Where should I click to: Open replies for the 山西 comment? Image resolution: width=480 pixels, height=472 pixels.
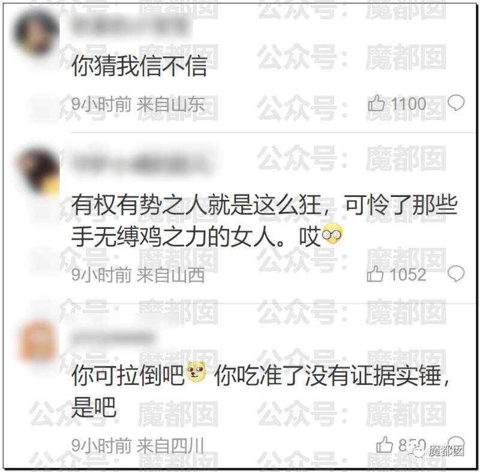(456, 273)
